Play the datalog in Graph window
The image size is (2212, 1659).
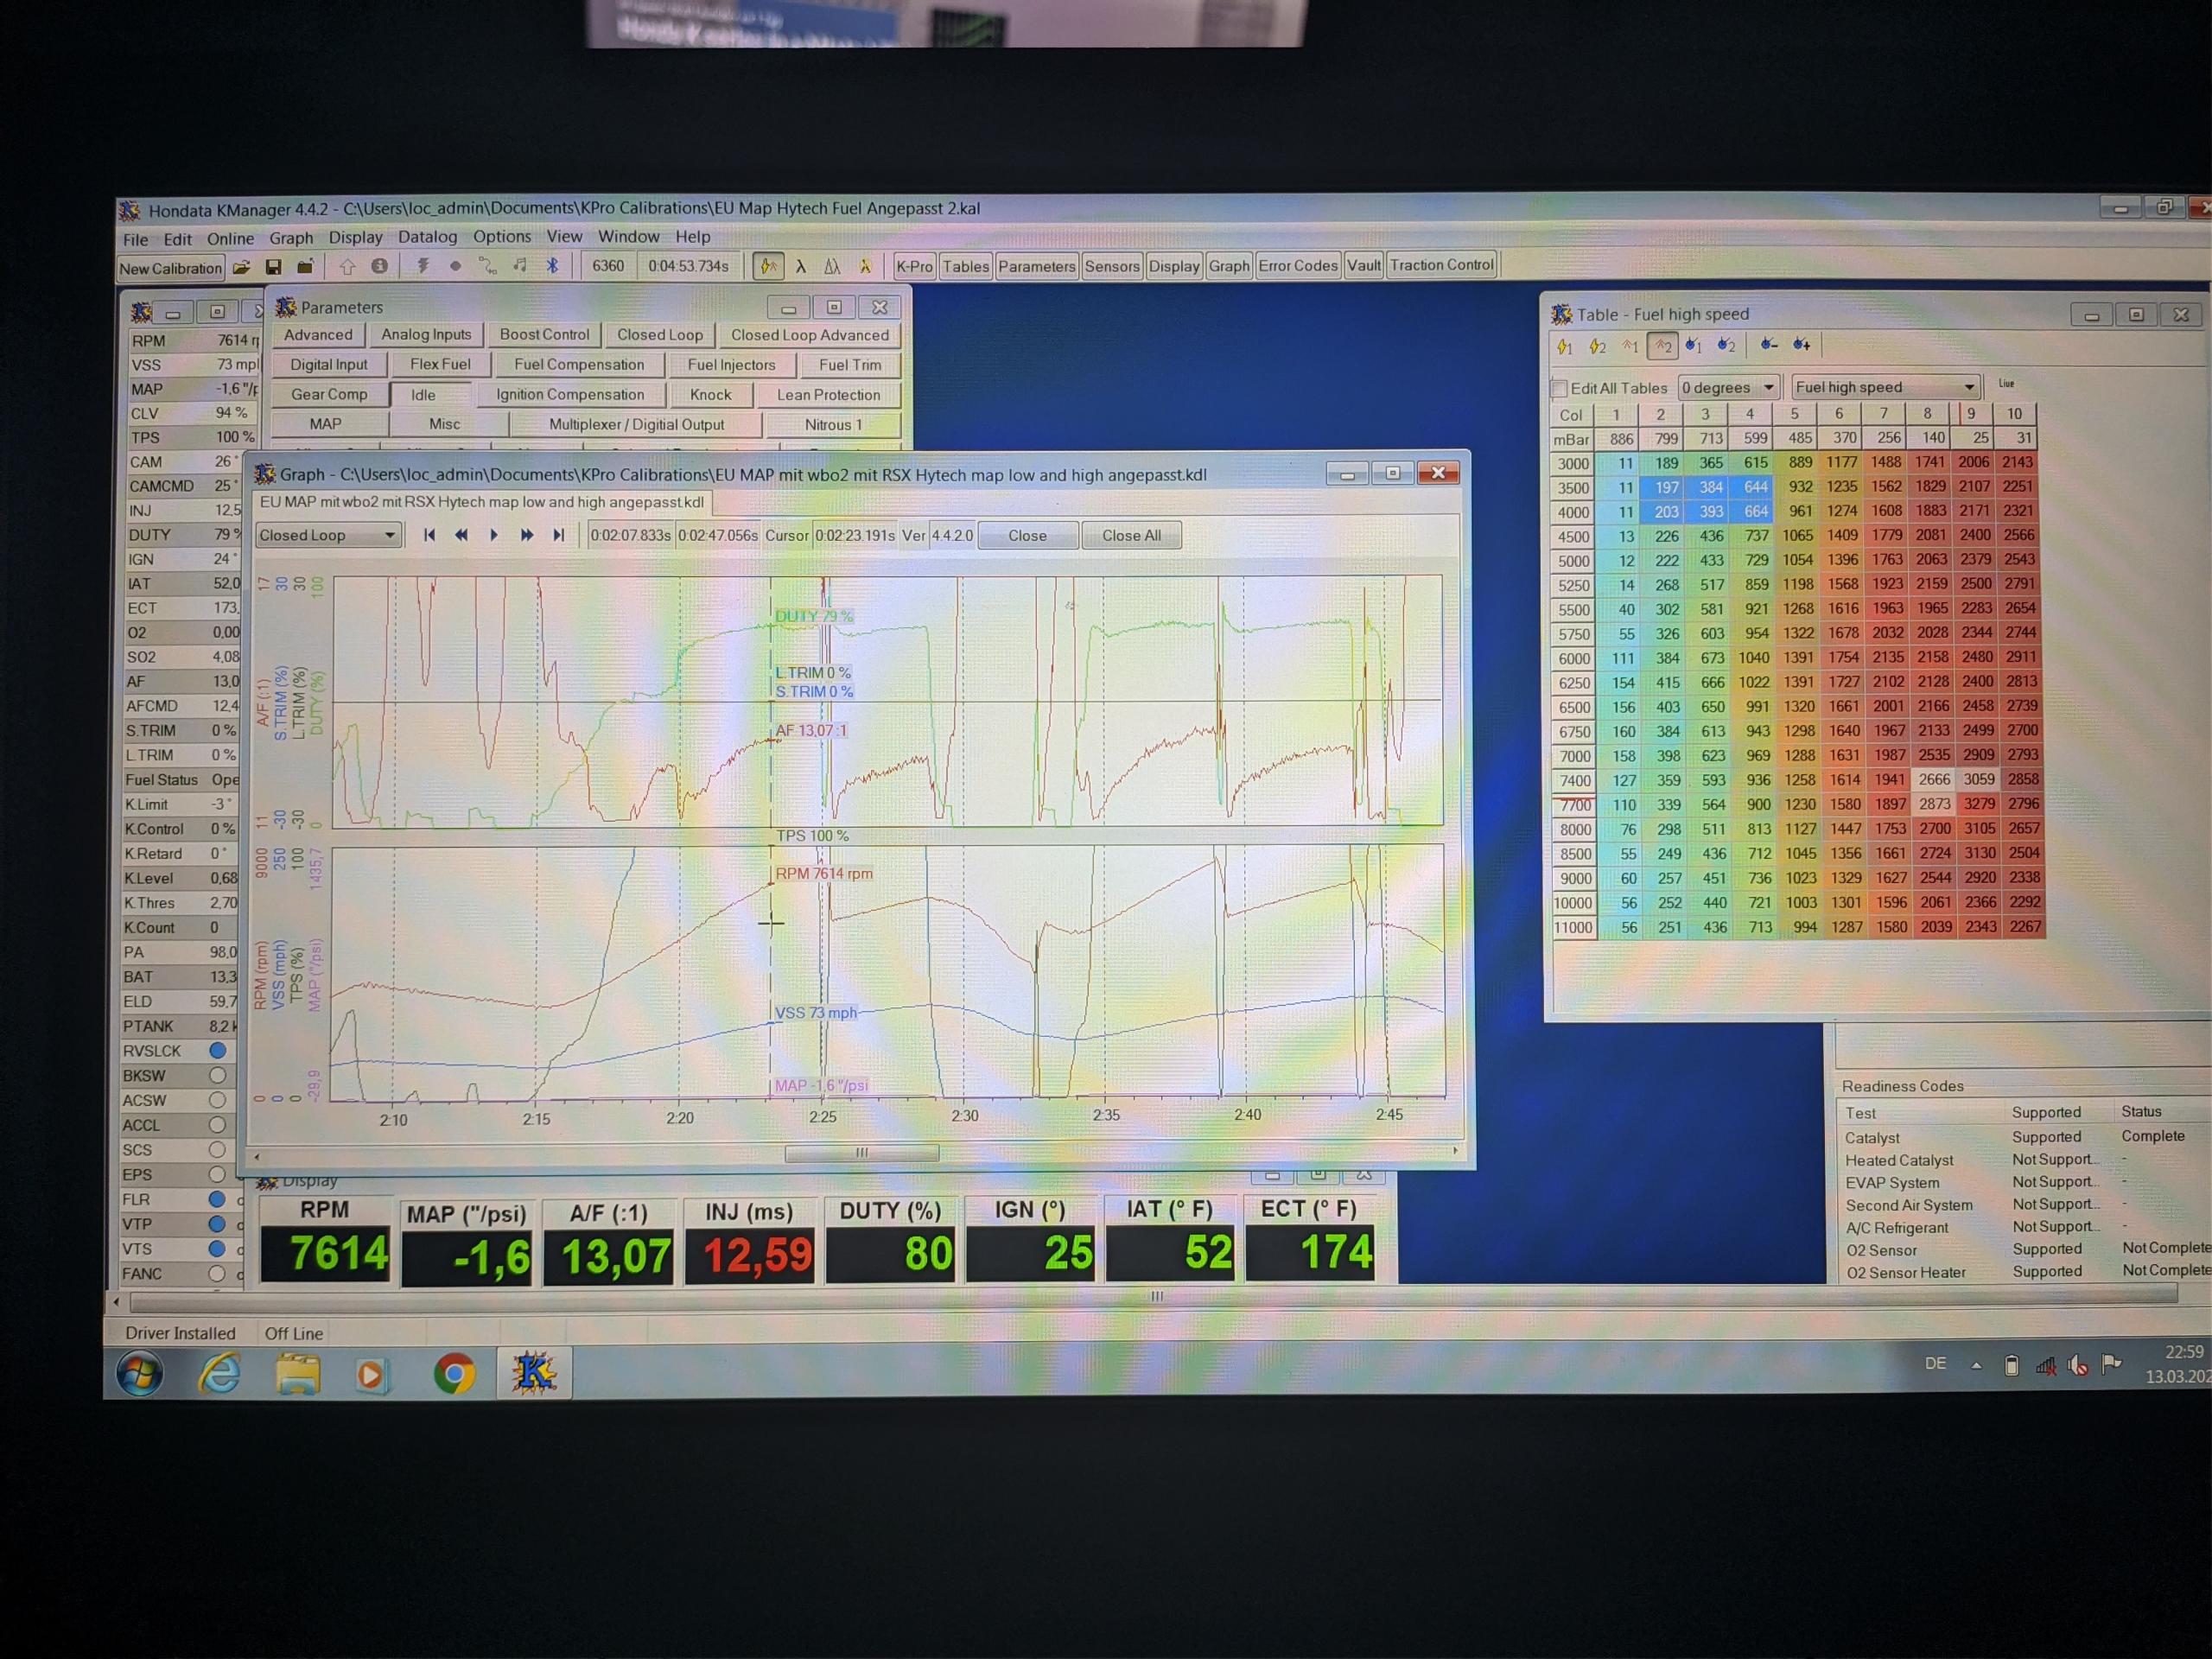[x=493, y=535]
